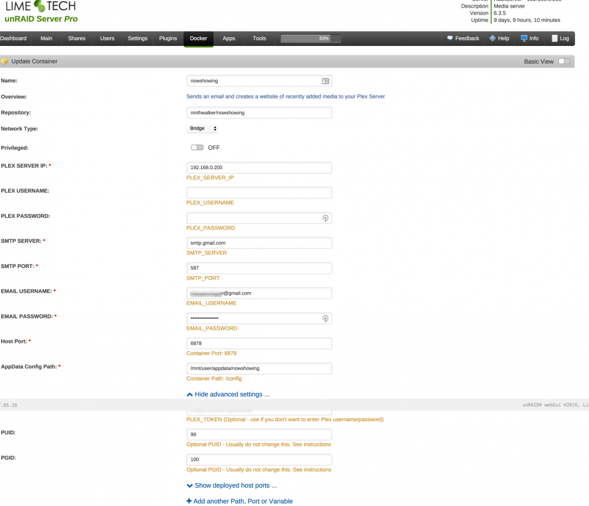Click the 'Media server' description text
This screenshot has width=589, height=506.
[x=509, y=6]
